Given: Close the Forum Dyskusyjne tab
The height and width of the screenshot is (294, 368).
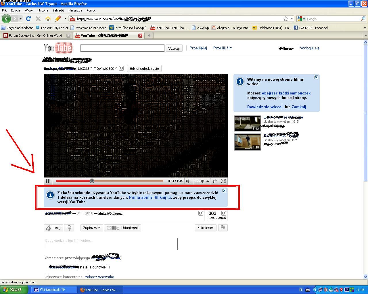Looking at the screenshot, I should pyautogui.click(x=68, y=36).
